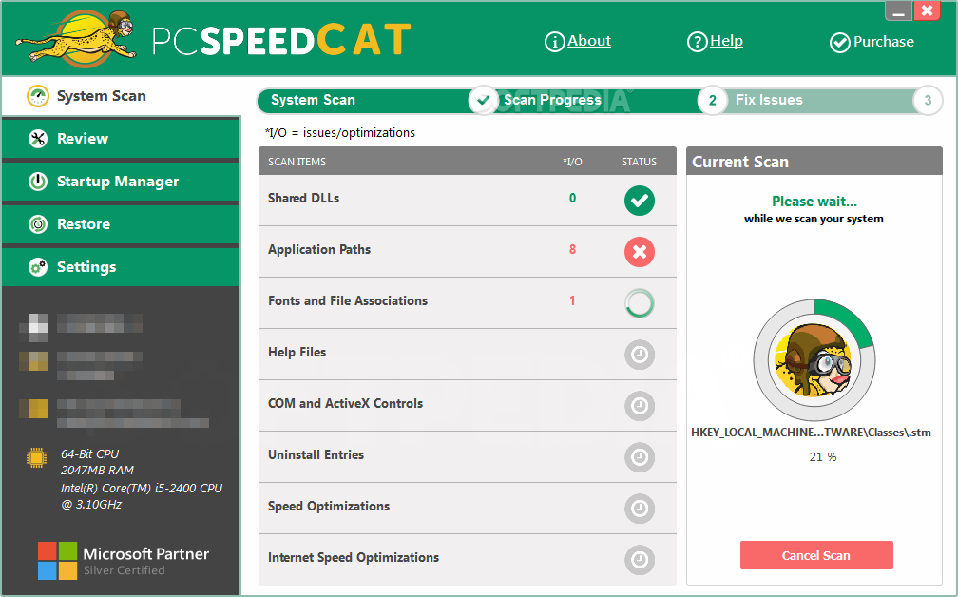Click the pilot cat avatar image
958x597 pixels.
click(x=814, y=360)
